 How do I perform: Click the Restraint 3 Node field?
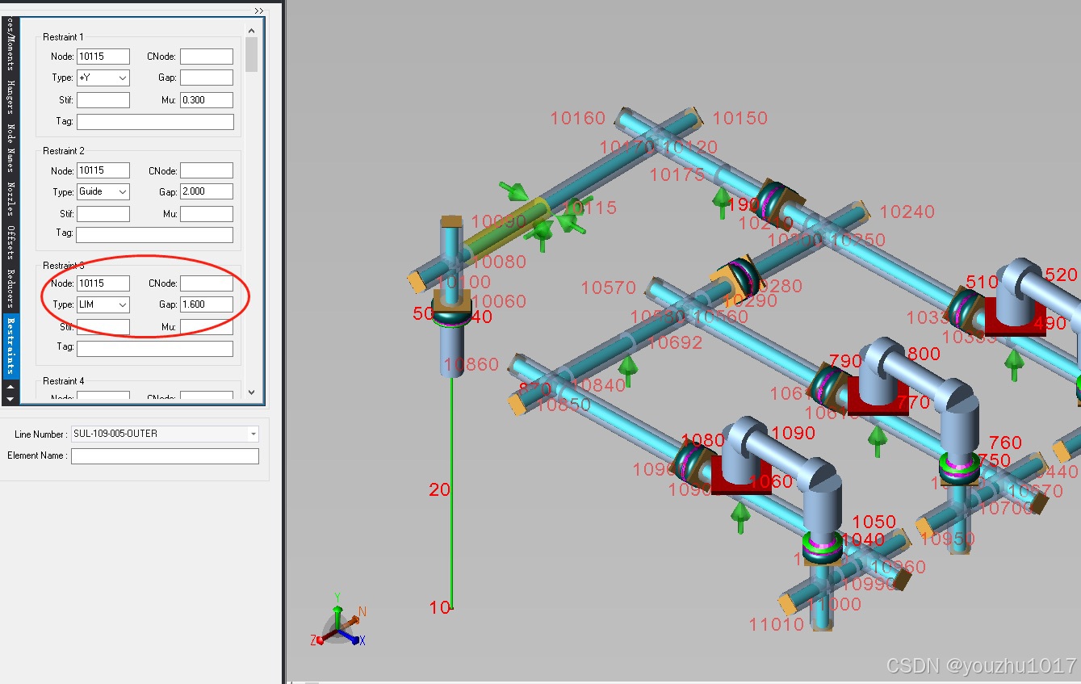point(103,283)
